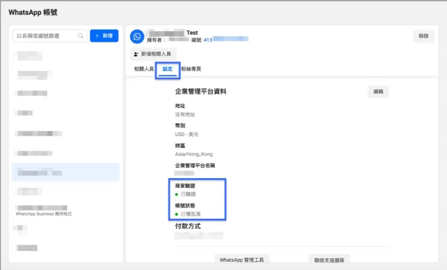The image size is (447, 270).
Task: Click the person icon on 新增相關人員
Action: (136, 54)
